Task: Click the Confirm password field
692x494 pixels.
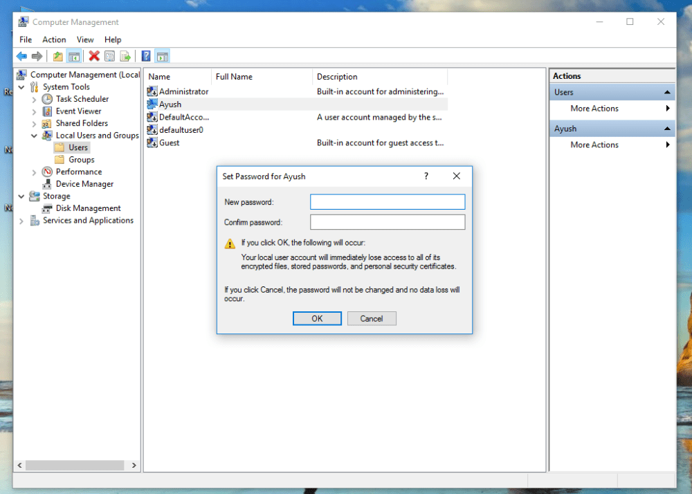Action: 388,222
